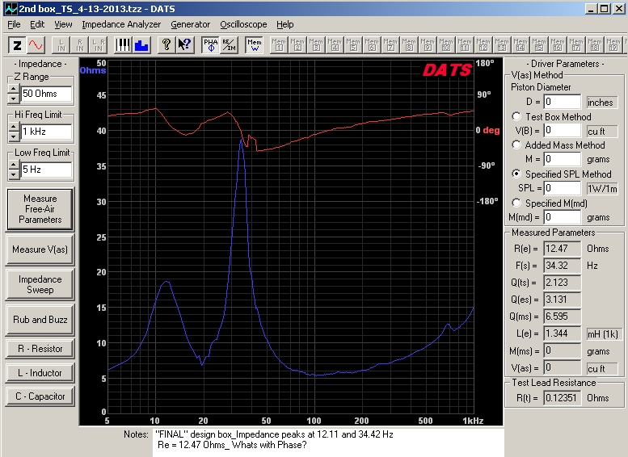
Task: Open the File menu
Action: (x=14, y=24)
